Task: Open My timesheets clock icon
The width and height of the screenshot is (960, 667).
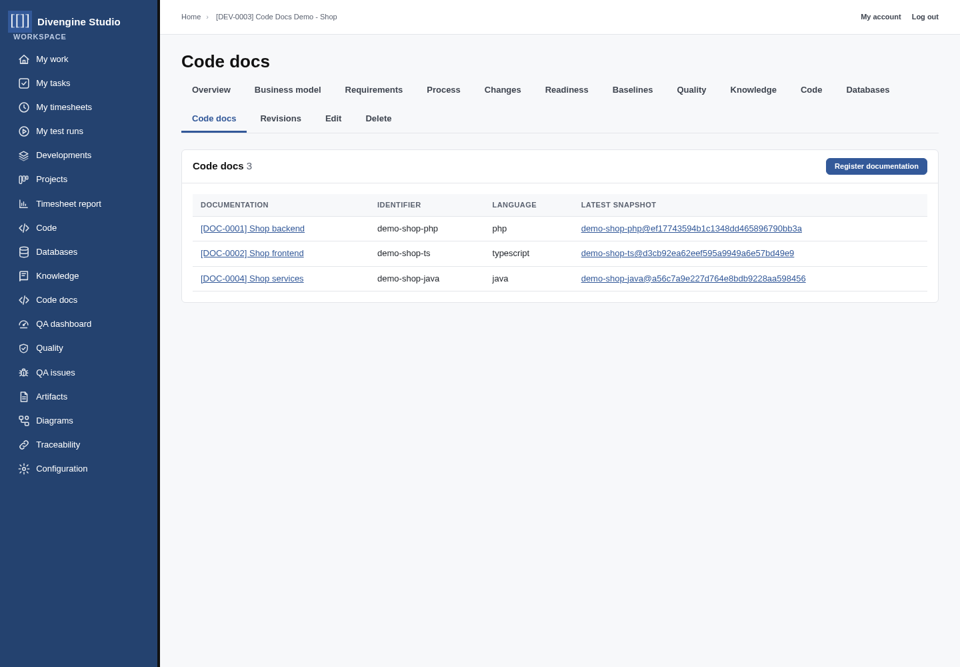Action: [x=24, y=107]
